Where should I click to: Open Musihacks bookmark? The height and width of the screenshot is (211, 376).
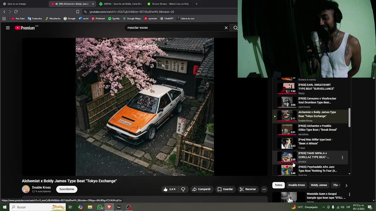[53, 18]
